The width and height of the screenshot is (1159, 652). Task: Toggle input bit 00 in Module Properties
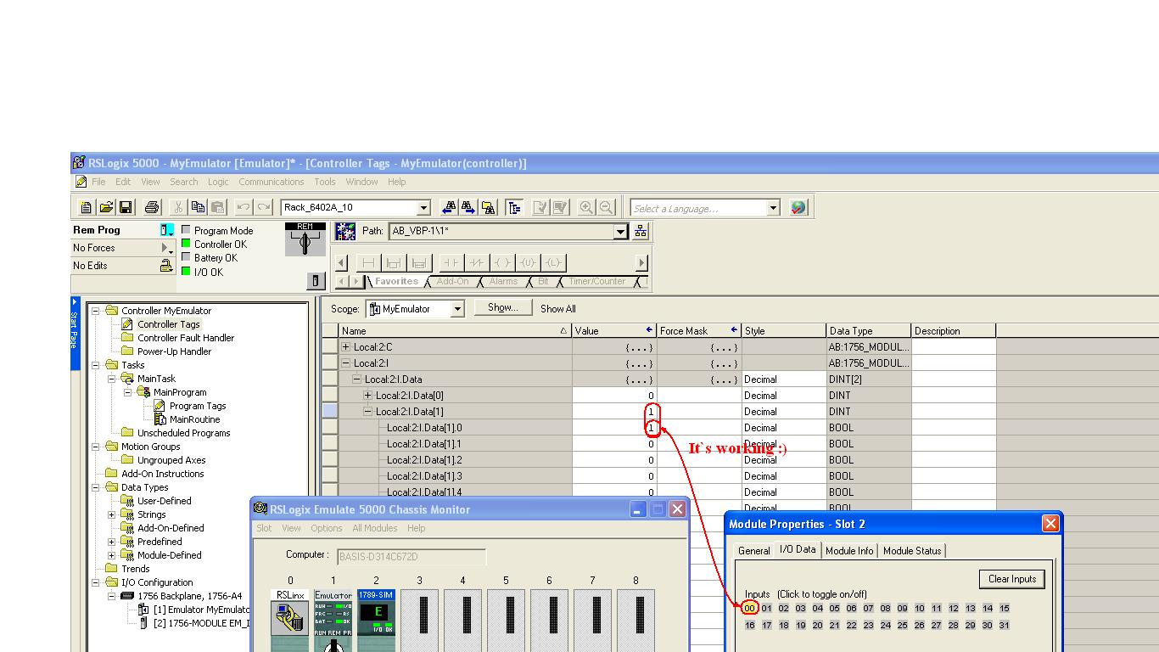pyautogui.click(x=749, y=608)
